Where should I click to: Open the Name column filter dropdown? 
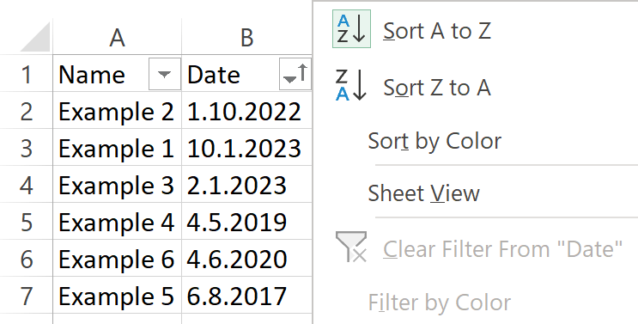[x=165, y=74]
